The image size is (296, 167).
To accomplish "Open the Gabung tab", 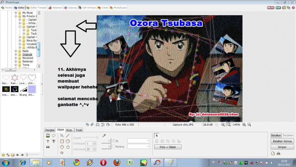I will (x=70, y=7).
